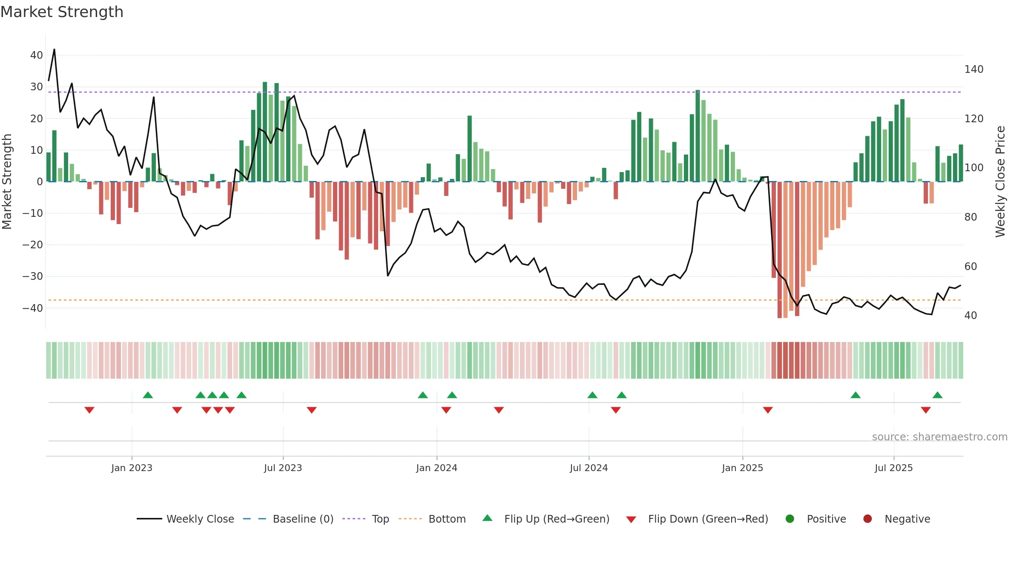Image resolution: width=1022 pixels, height=575 pixels.
Task: Select the flip-down marker between Jan 2025 and Jul 2025
Action: coord(768,410)
